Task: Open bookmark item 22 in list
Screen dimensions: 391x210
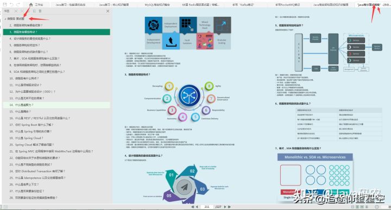Action: (34, 158)
